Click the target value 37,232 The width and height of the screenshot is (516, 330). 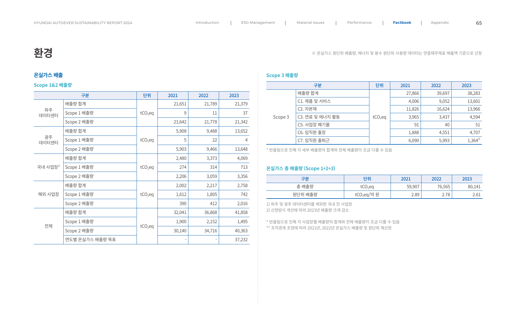coord(241,240)
